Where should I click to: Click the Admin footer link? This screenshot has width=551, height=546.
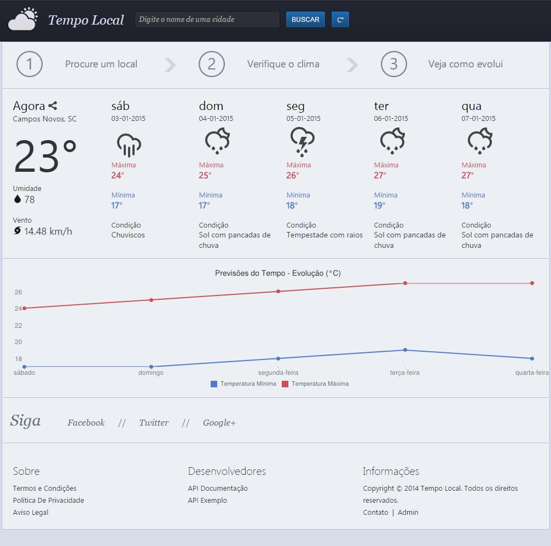[408, 513]
